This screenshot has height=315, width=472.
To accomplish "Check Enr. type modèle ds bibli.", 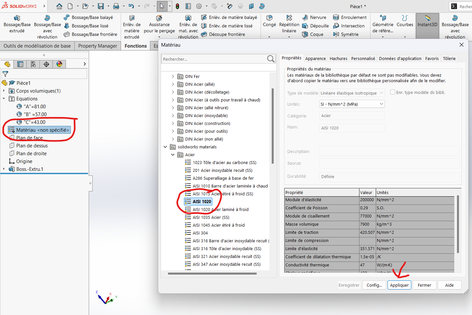I will (393, 92).
